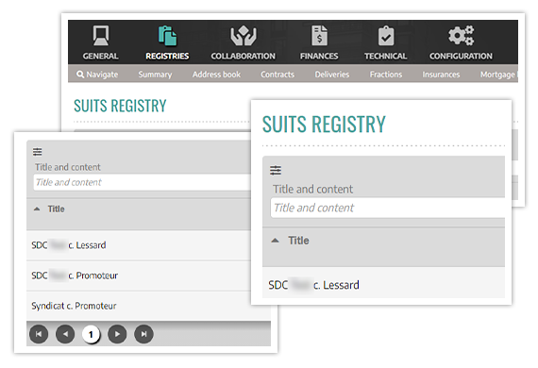Open the Collaboration hands icon
The image size is (538, 368).
pos(243,36)
